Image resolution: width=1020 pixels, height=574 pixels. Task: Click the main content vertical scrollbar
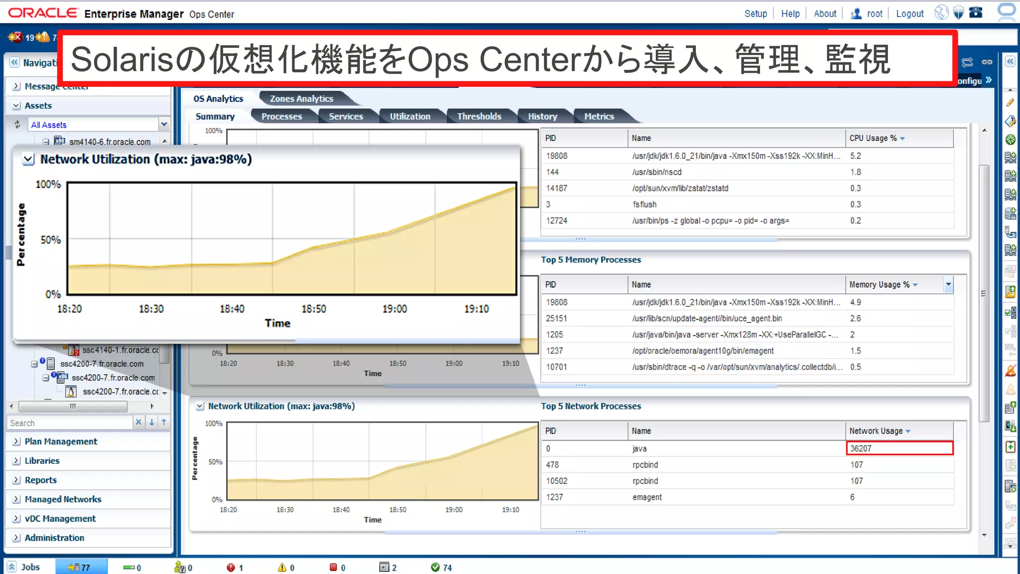984,293
